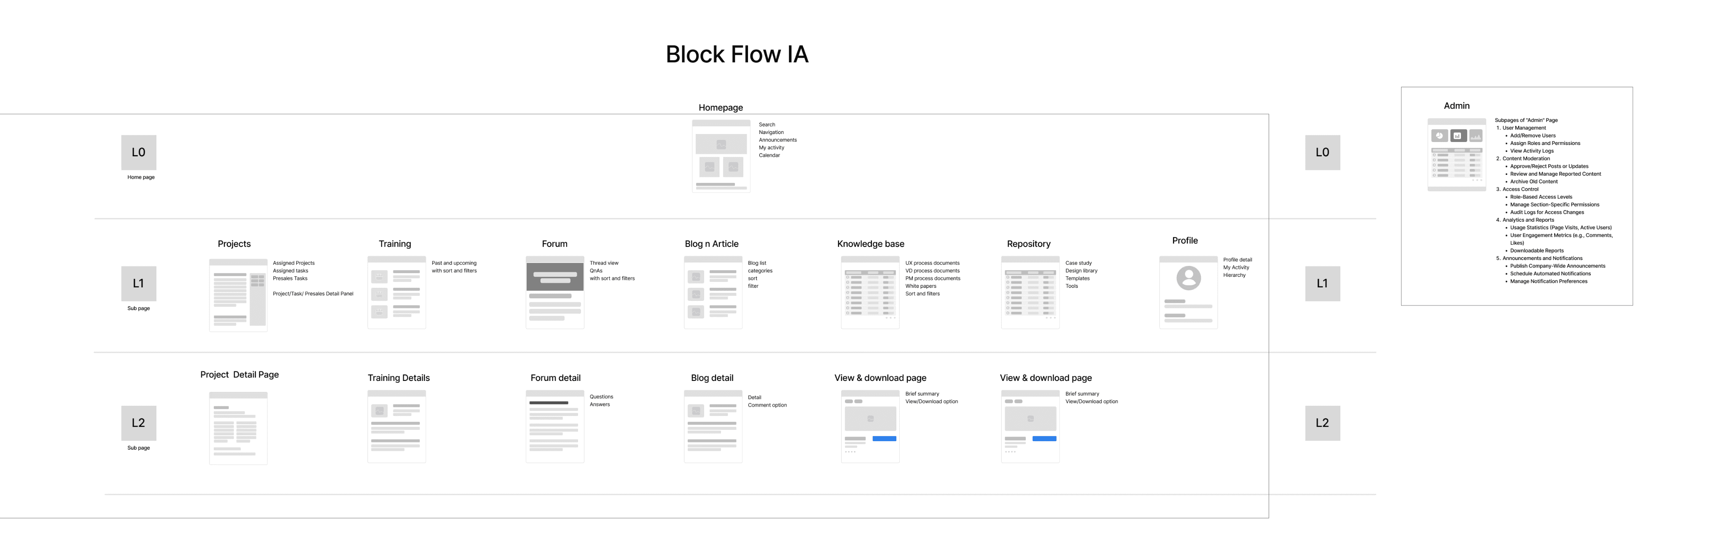
Task: Click the Training Details heading
Action: point(398,378)
